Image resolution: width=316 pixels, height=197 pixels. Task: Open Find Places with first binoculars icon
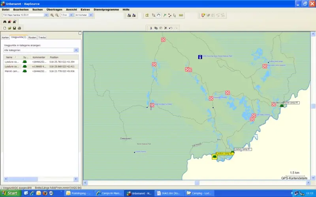5,22
